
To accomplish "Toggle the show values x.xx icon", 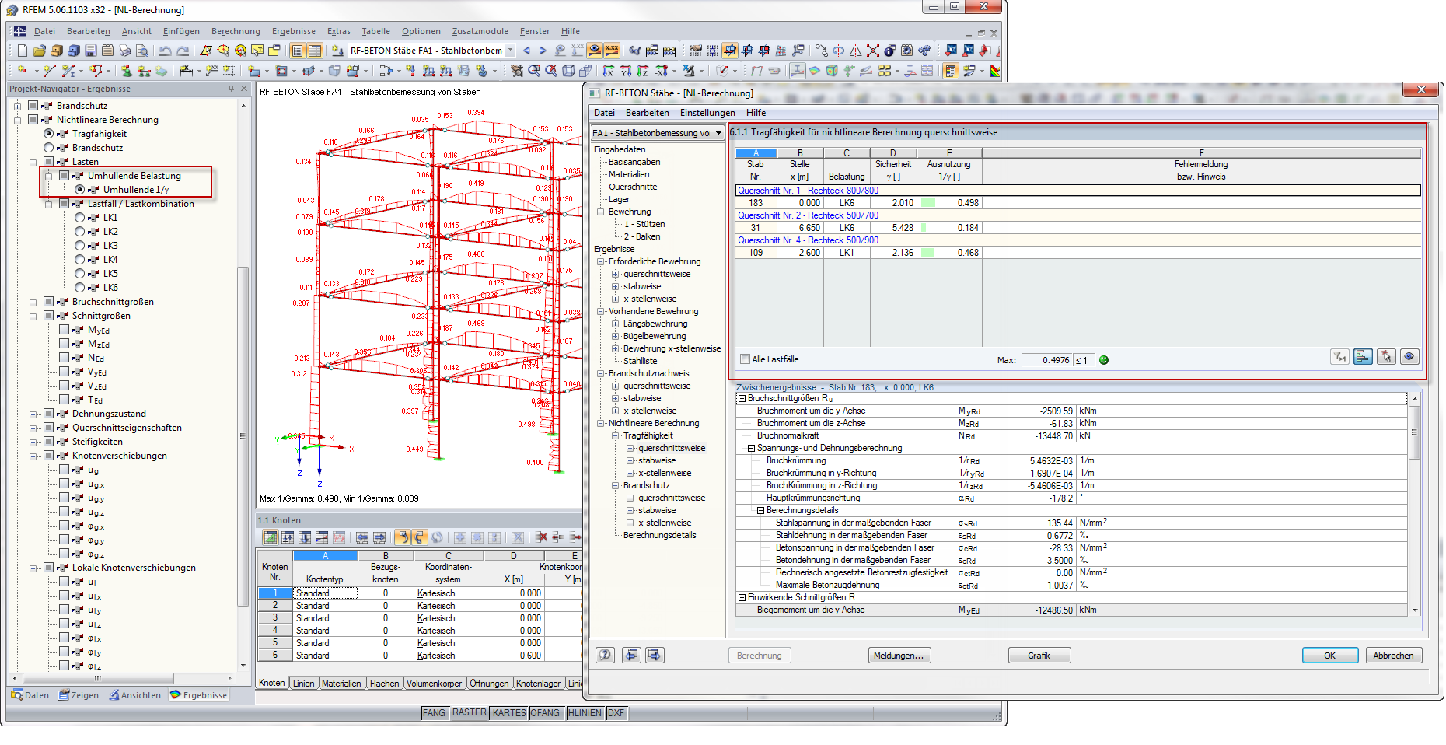I will [x=612, y=51].
